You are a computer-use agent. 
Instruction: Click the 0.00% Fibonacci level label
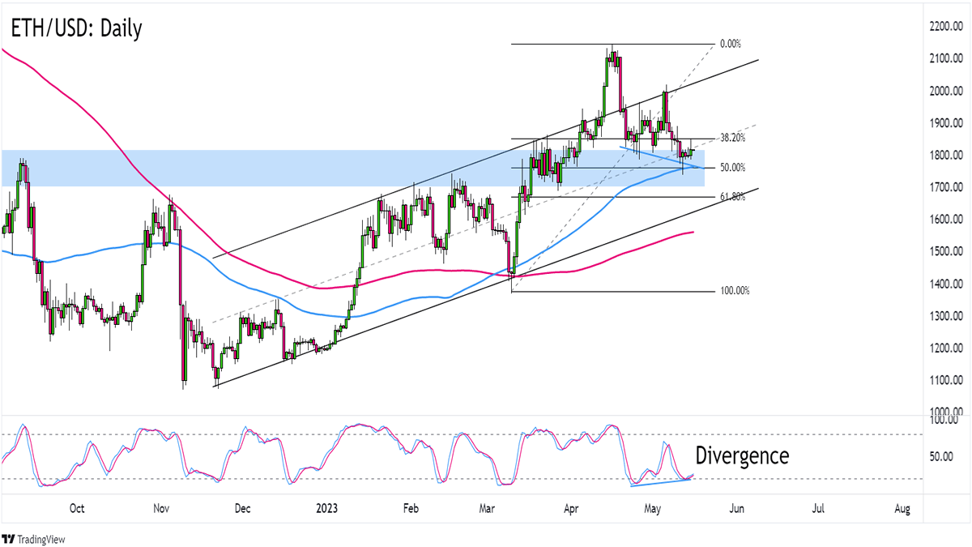730,44
